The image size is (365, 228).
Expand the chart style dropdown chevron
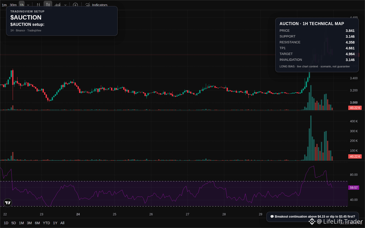(65, 5)
